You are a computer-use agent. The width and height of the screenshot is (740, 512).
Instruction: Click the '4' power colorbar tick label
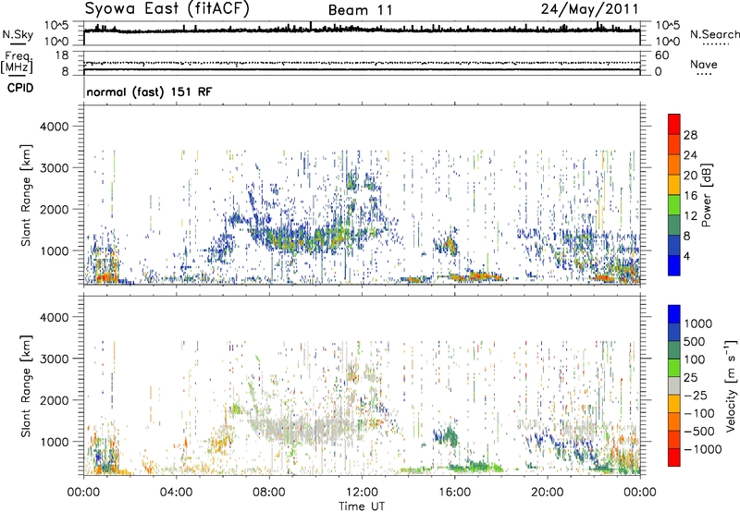[686, 257]
